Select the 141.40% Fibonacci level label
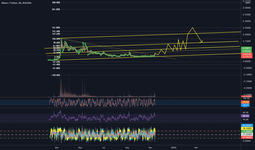The image size is (255, 150). pos(56,31)
